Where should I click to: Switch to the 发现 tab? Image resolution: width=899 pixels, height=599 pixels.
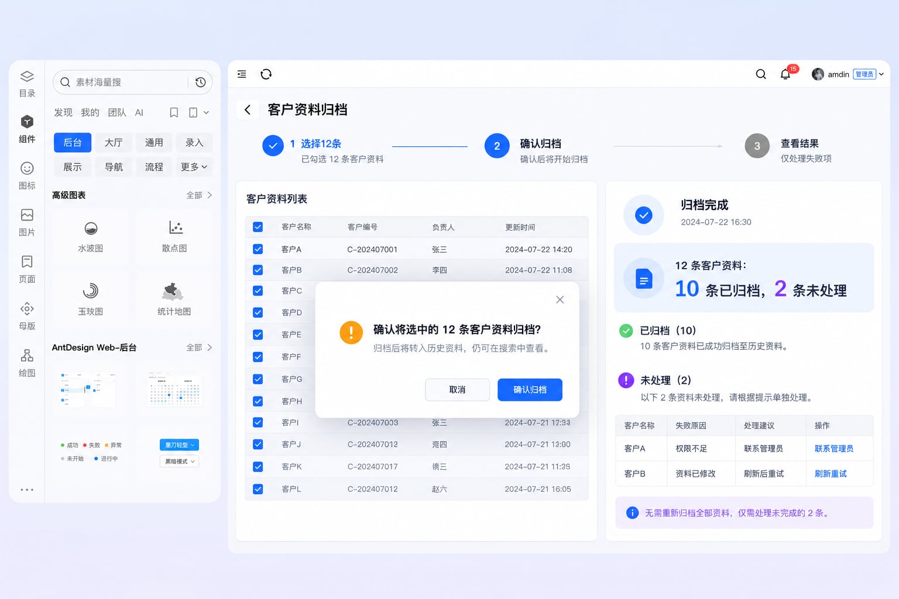[x=63, y=112]
